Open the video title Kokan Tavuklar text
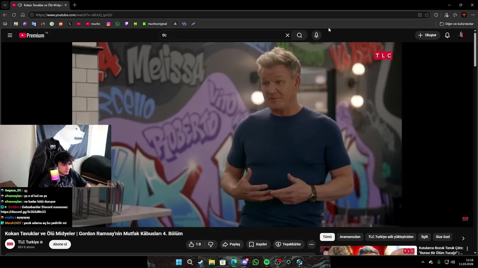The width and height of the screenshot is (478, 268). click(x=94, y=234)
